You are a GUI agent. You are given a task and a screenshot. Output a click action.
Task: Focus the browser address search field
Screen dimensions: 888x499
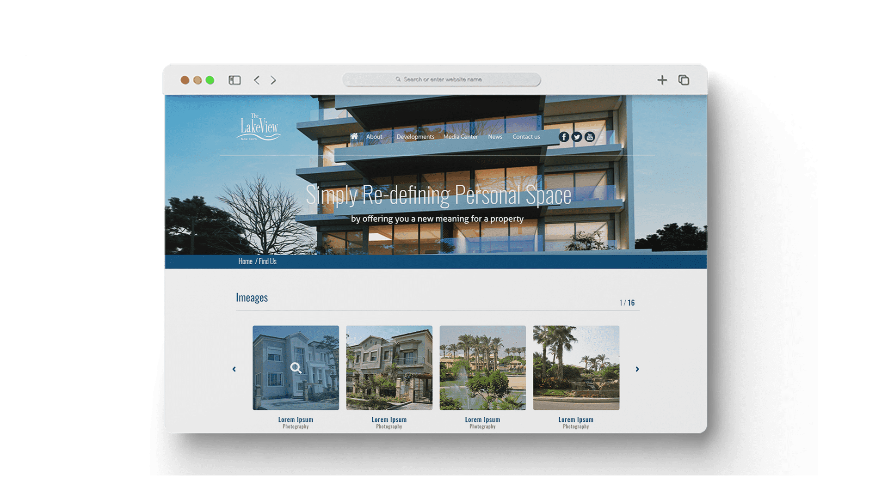tap(442, 79)
